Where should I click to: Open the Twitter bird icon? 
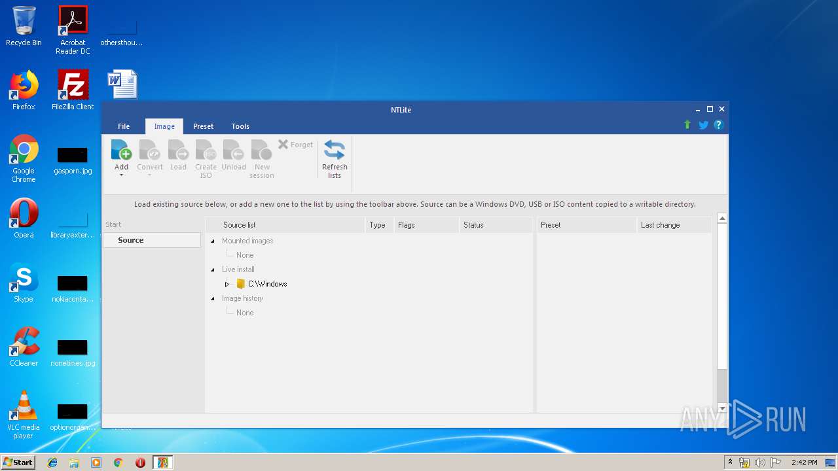pyautogui.click(x=703, y=125)
